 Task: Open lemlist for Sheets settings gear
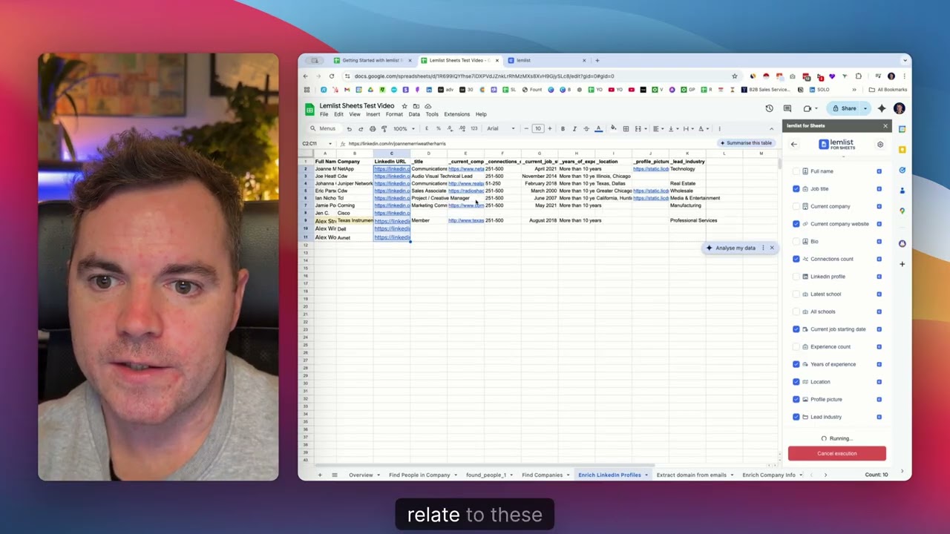click(x=880, y=145)
